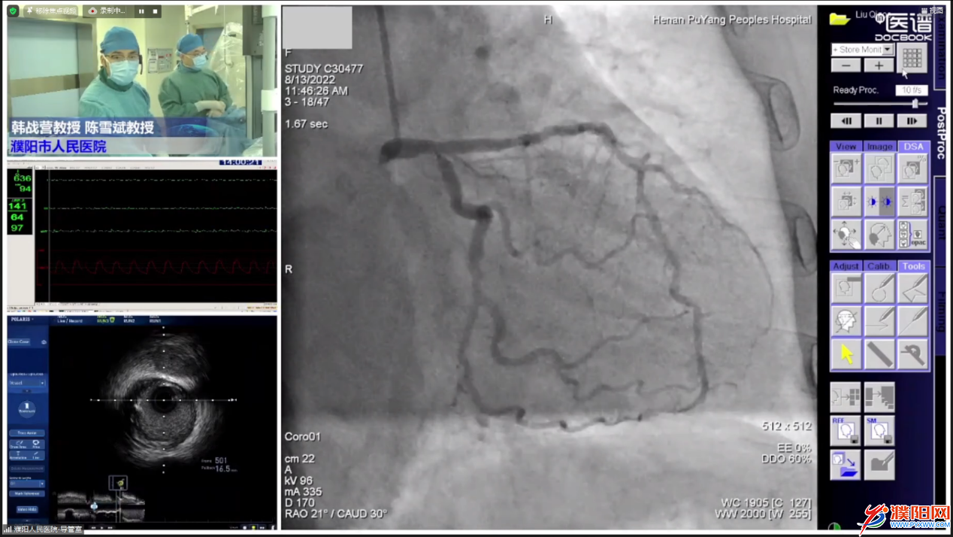
Task: Open the Vessel dropdown in POLARIS
Action: tap(27, 383)
